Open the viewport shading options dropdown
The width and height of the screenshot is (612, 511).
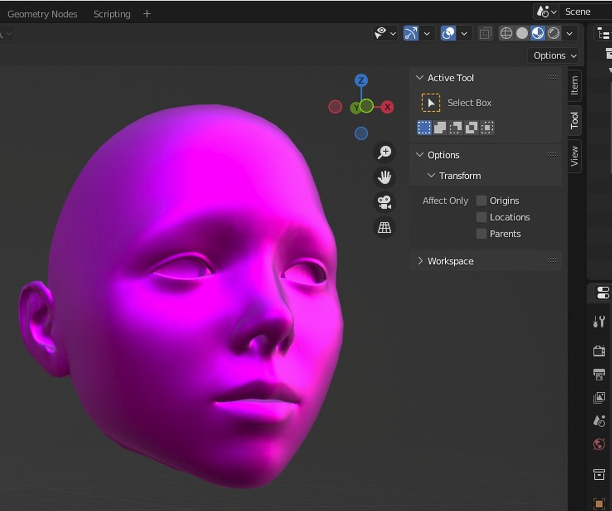pos(569,33)
